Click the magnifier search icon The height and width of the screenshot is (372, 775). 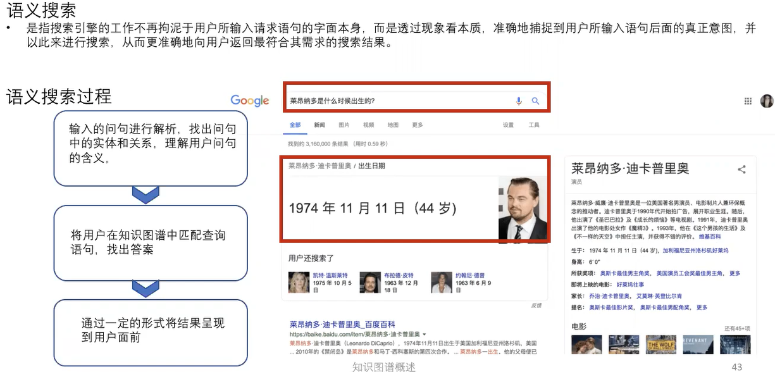point(535,101)
